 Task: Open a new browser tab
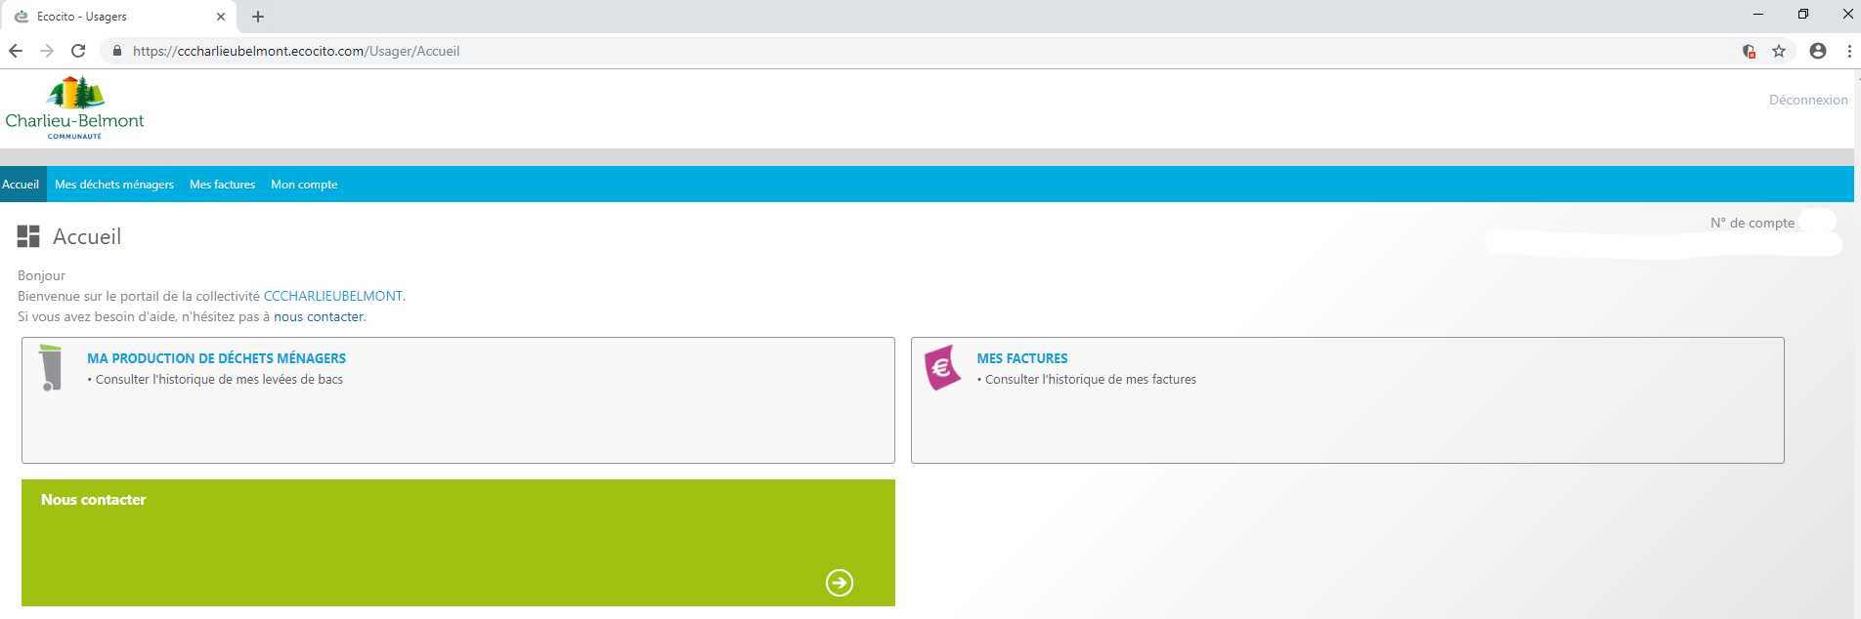coord(258,17)
